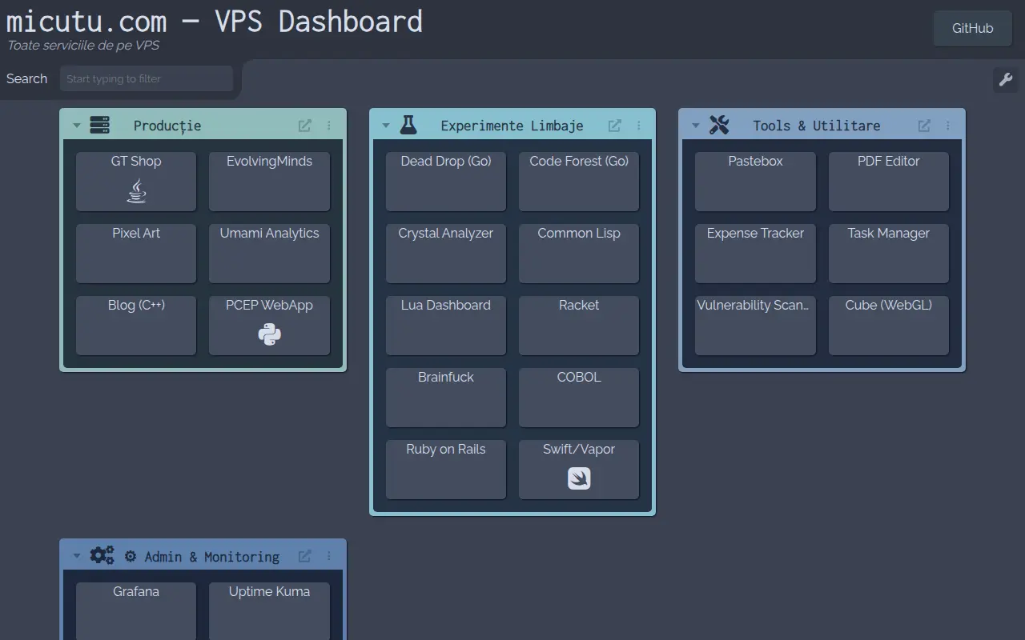This screenshot has height=640, width=1025.
Task: Click the Admin & Monitoring gears icon
Action: click(102, 555)
